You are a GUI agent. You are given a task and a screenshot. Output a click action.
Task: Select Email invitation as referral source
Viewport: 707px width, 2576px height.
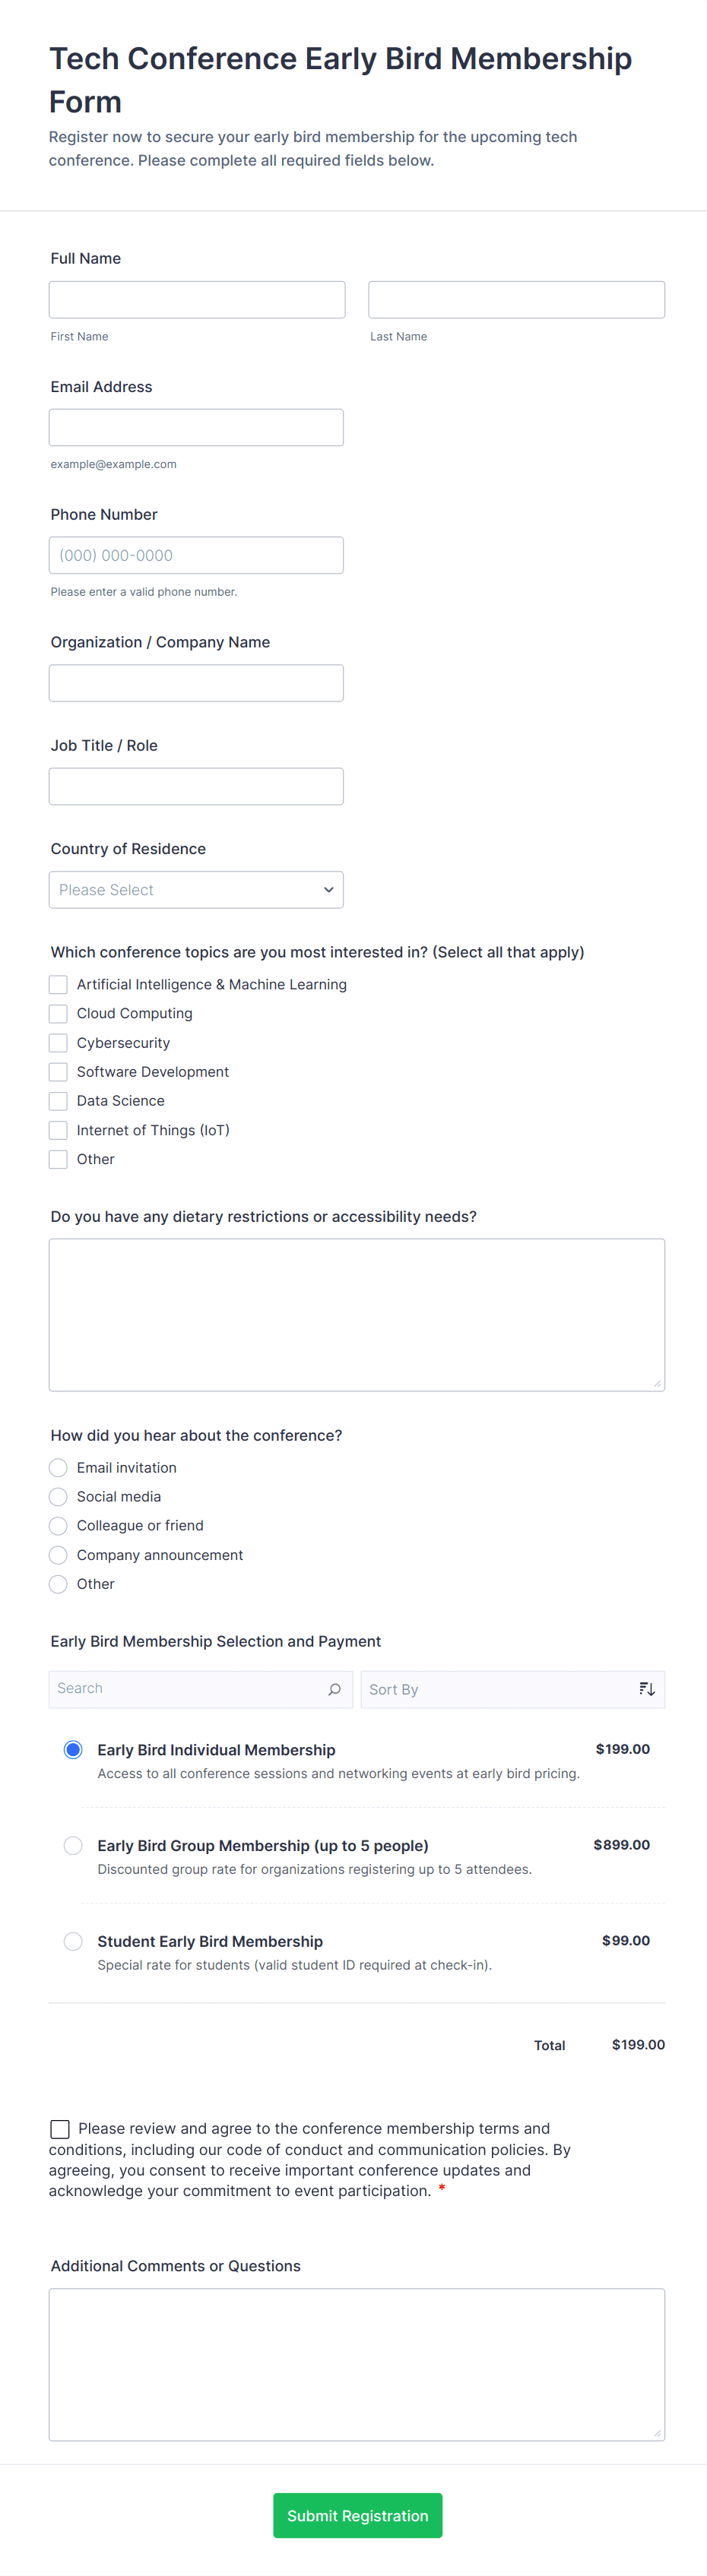[x=58, y=1467]
